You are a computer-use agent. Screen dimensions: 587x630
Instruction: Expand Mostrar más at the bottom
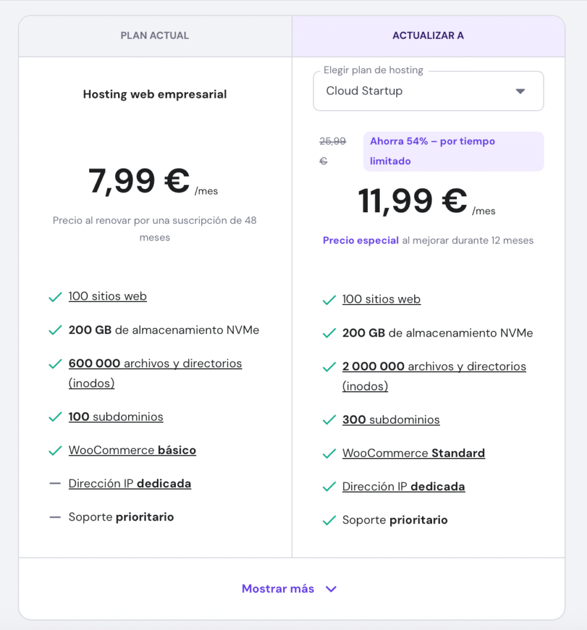pyautogui.click(x=289, y=589)
